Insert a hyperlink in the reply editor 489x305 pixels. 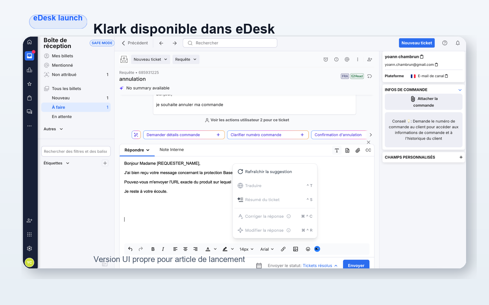point(283,249)
